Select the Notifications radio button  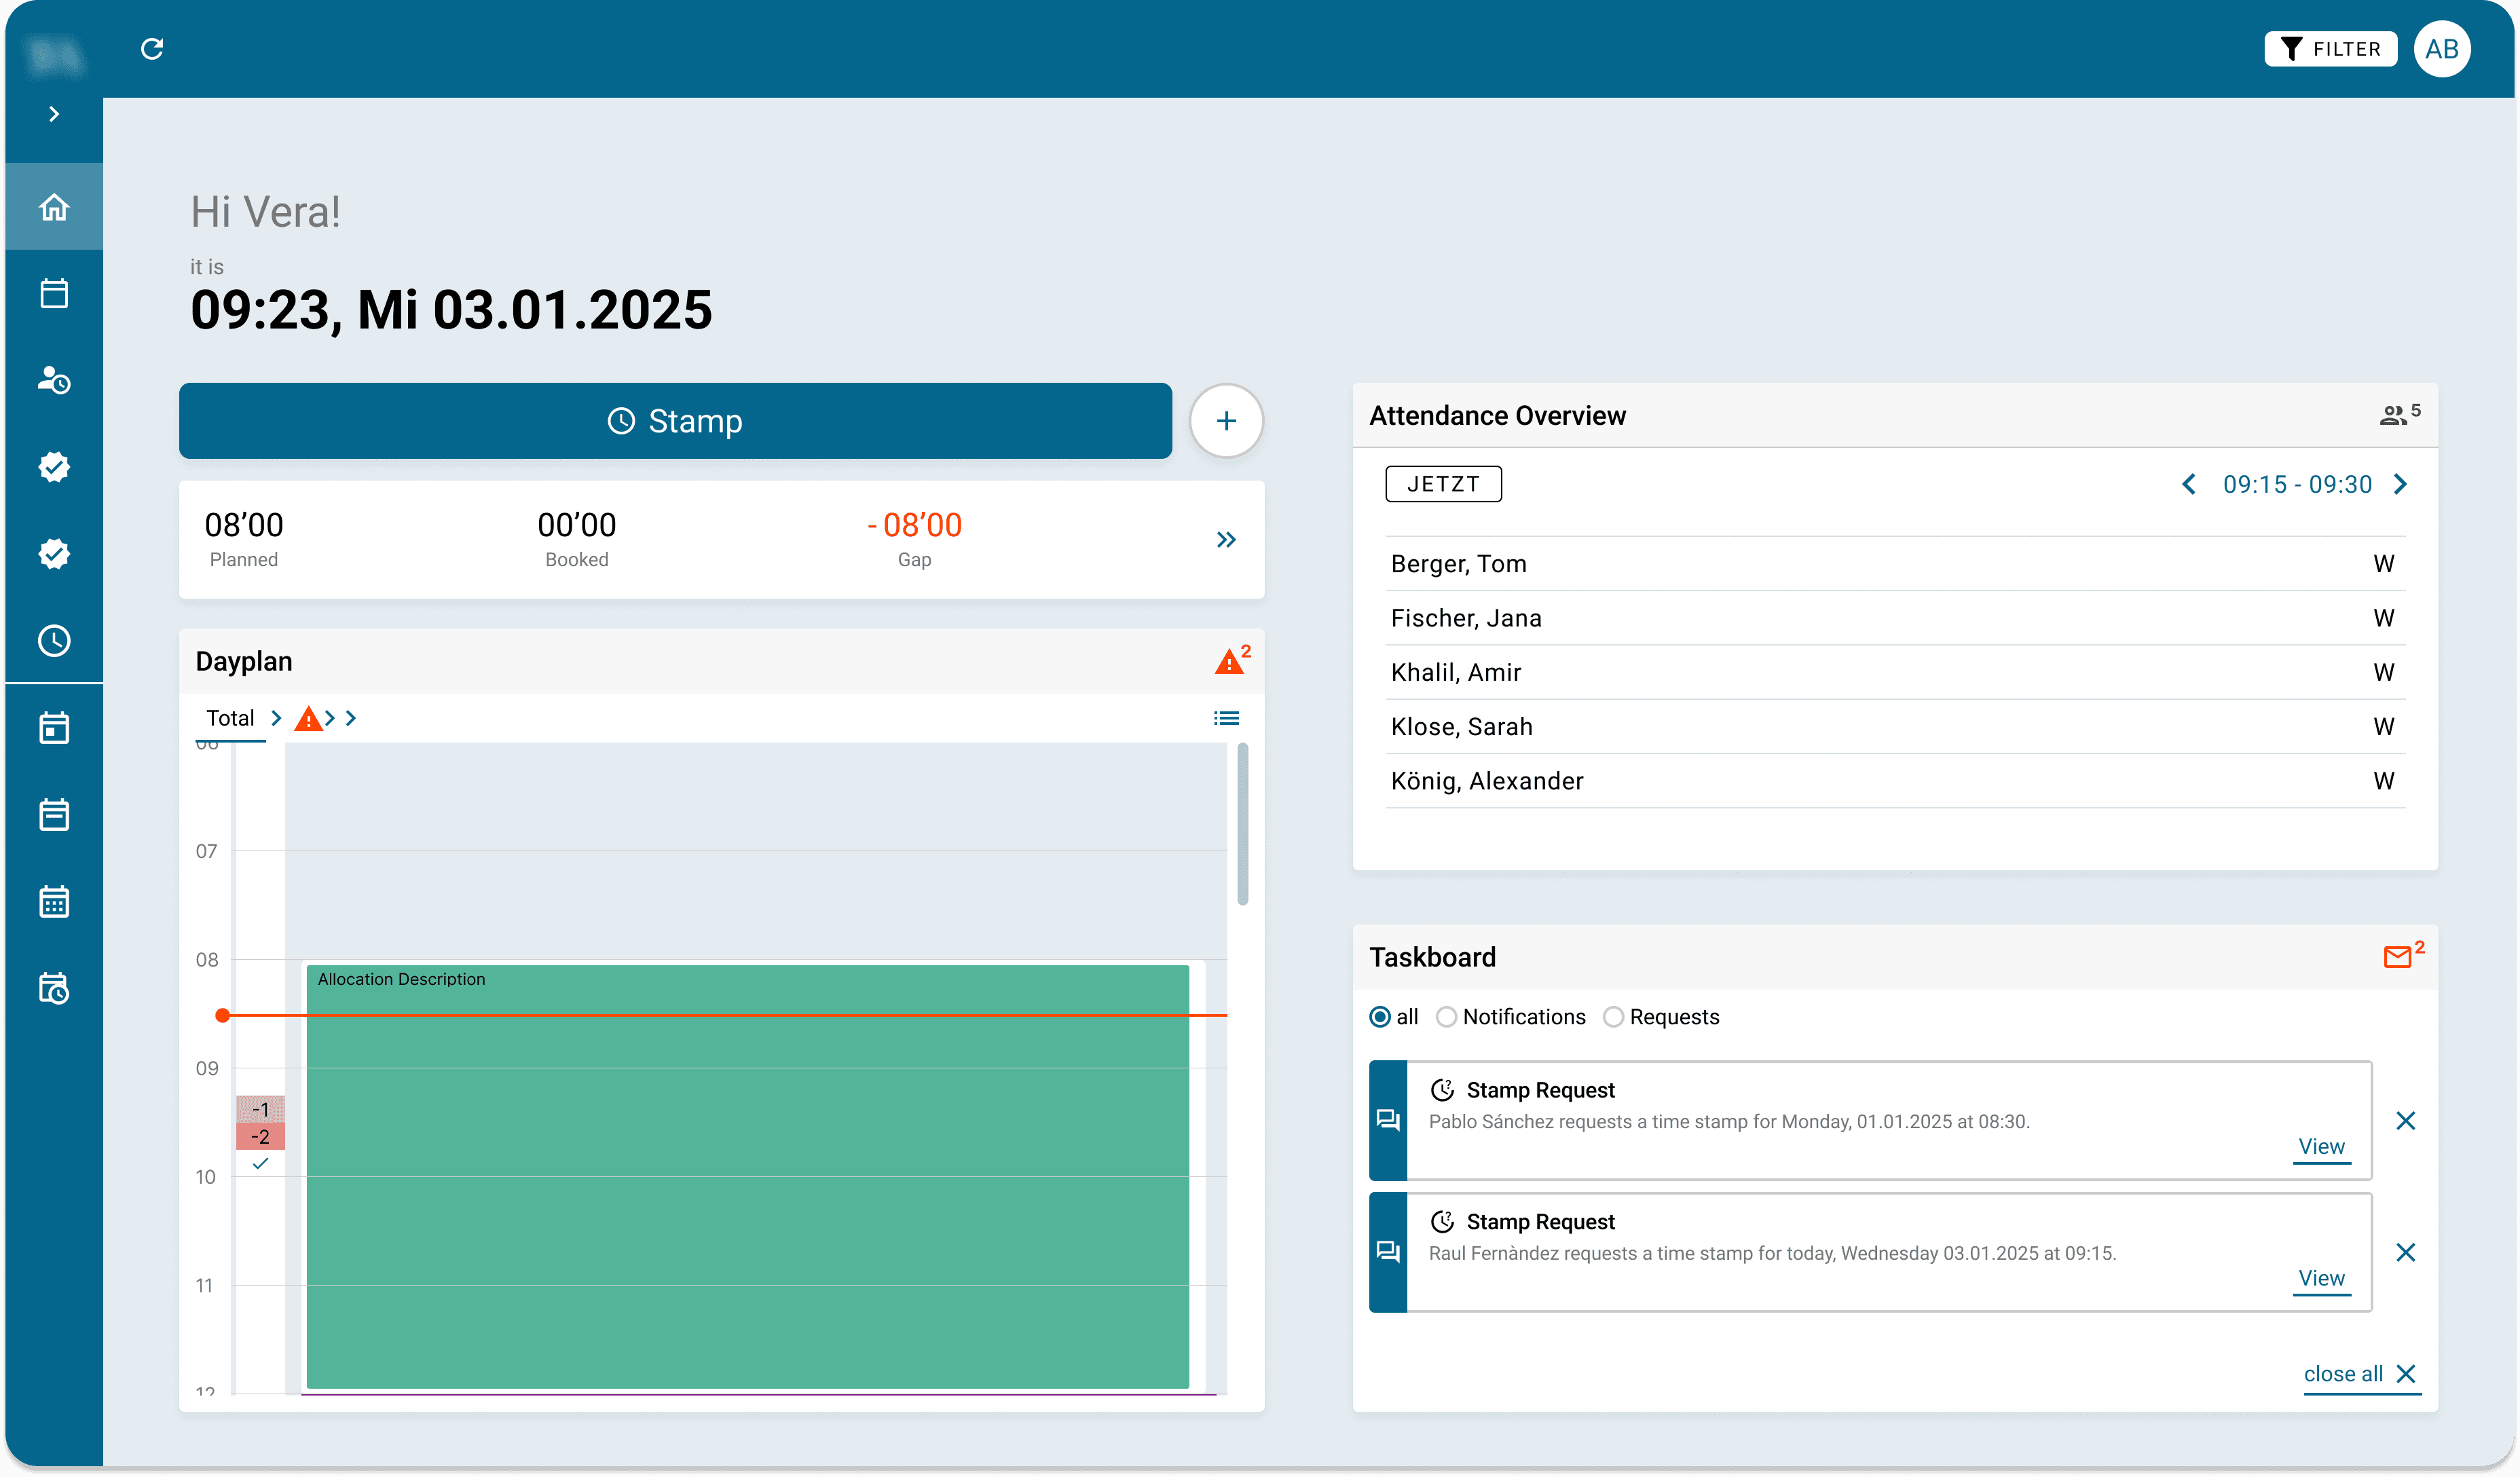(1446, 1017)
